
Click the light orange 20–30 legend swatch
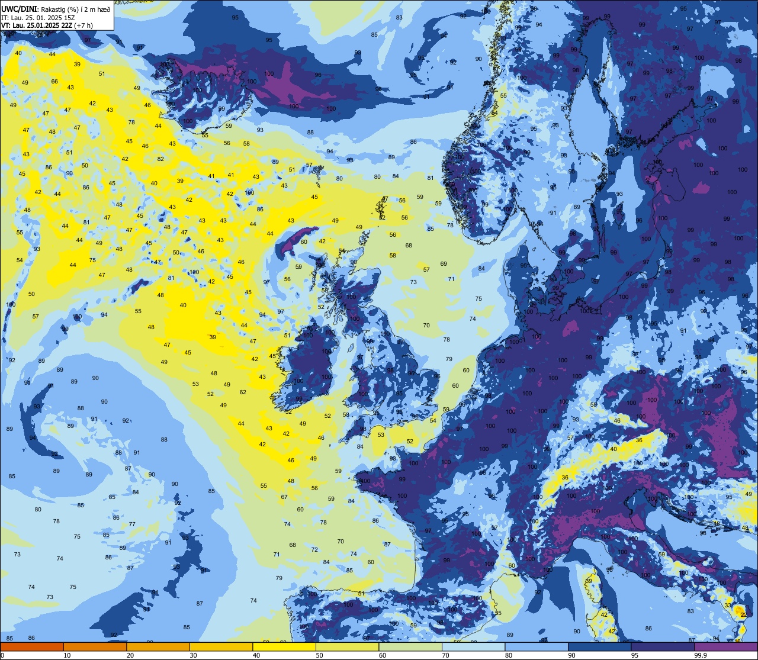(158, 646)
